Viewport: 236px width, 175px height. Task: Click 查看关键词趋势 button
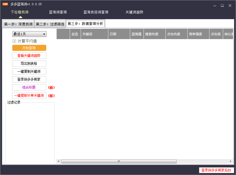click(29, 56)
